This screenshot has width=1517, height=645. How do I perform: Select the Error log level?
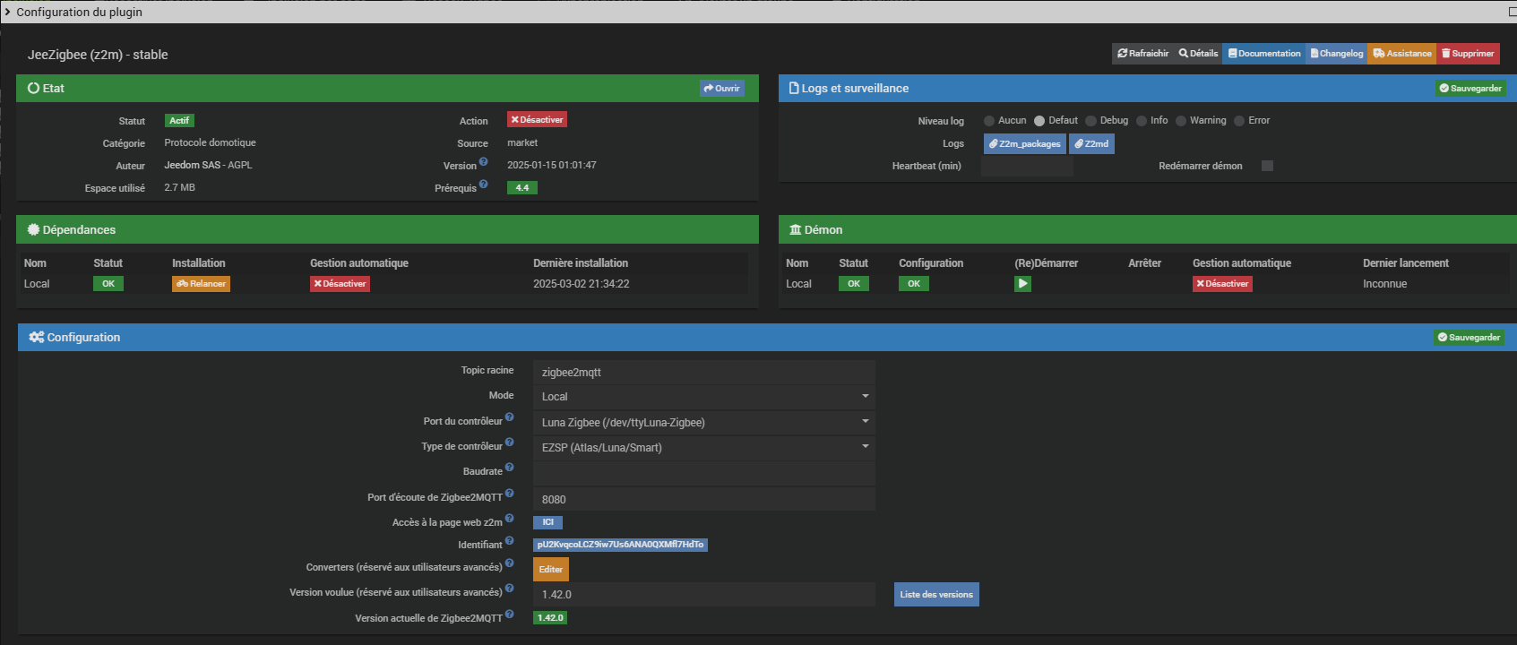(1239, 121)
